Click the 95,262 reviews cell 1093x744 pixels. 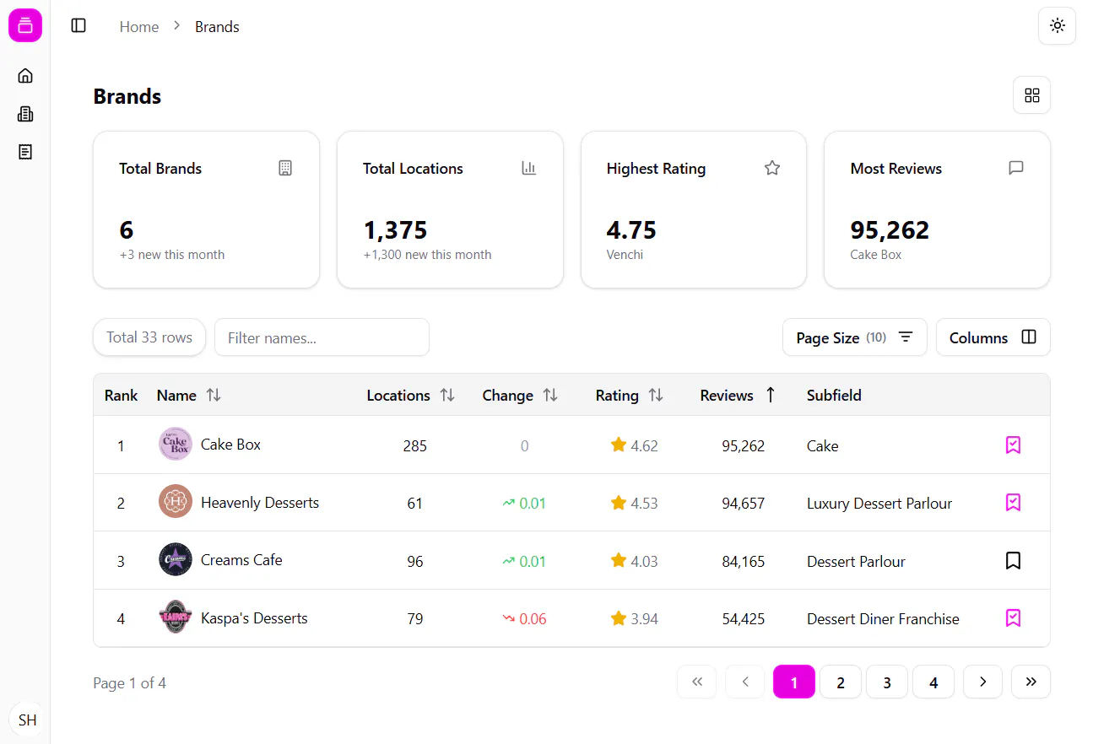click(744, 445)
